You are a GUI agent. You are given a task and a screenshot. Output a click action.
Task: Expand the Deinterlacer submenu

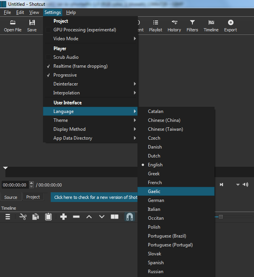(x=90, y=84)
